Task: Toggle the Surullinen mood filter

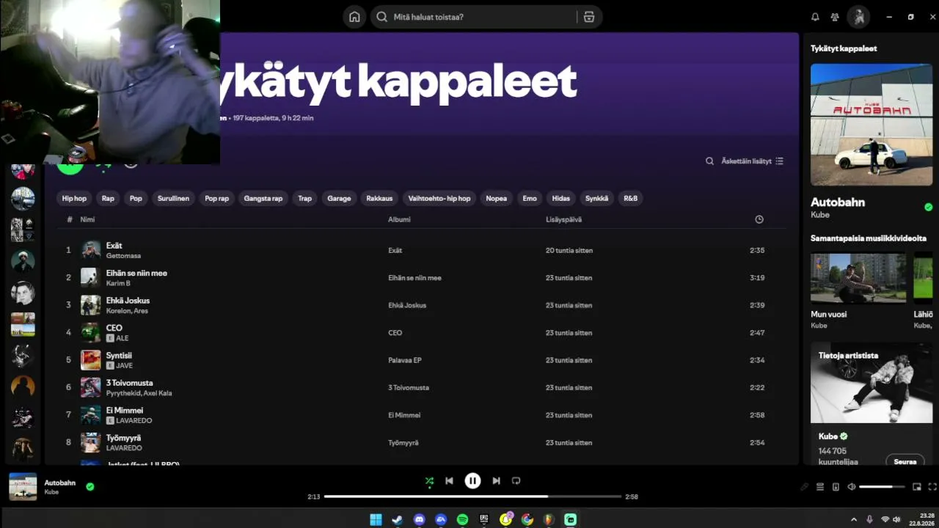Action: [x=173, y=198]
